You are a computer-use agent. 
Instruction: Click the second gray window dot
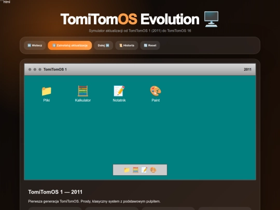(35, 69)
